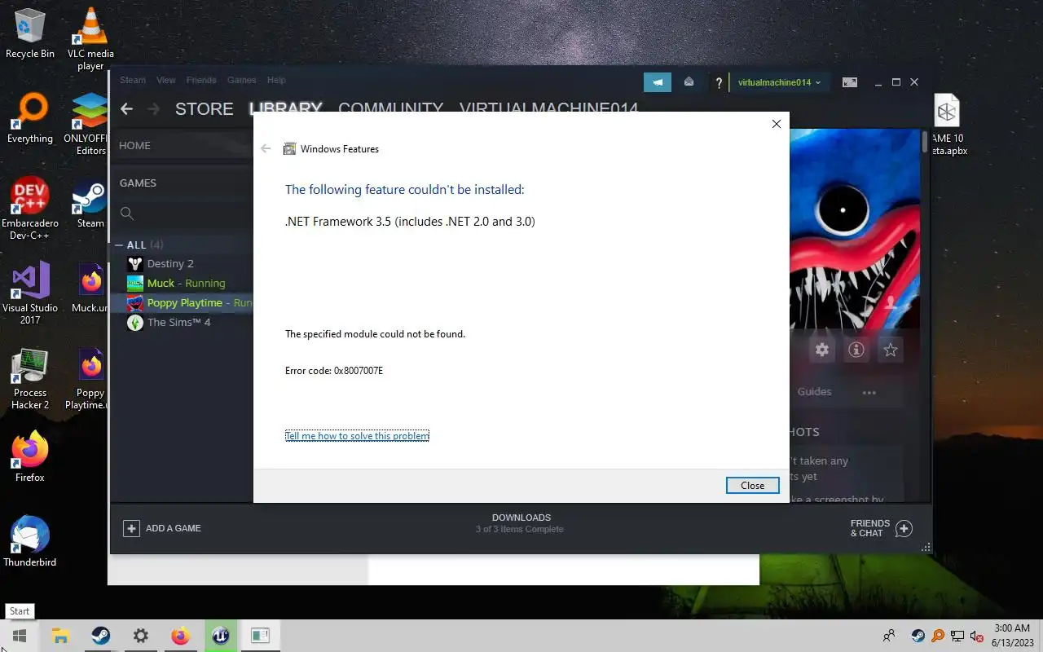Open the Steam menu in Steam window
Image resolution: width=1043 pixels, height=652 pixels.
[x=133, y=80]
